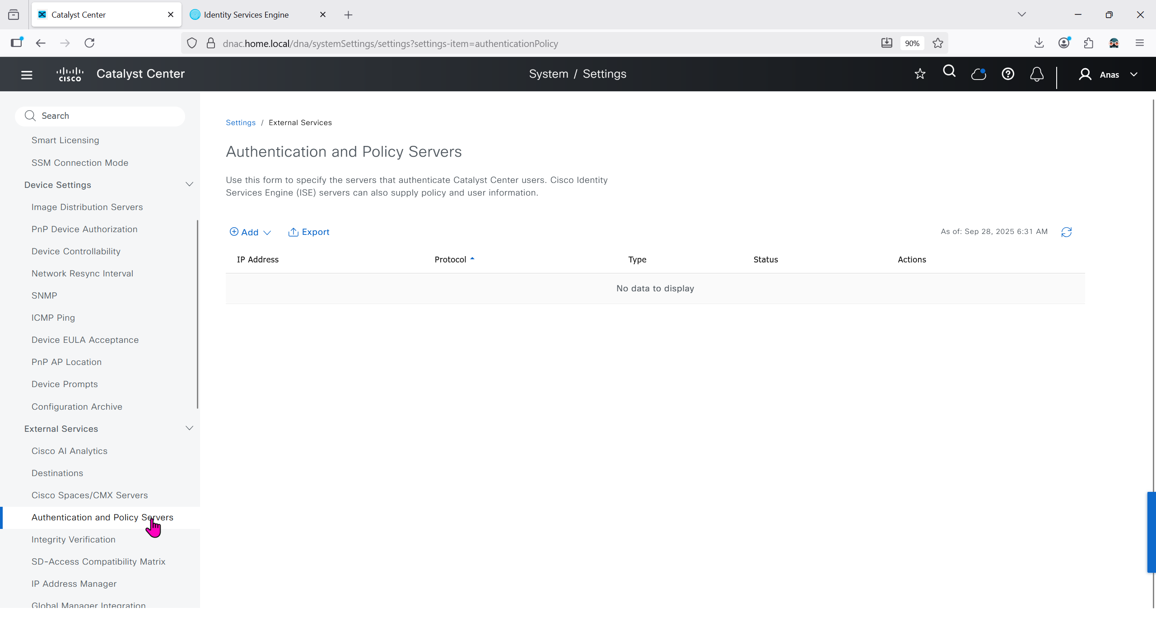Open the Add server dropdown

point(250,232)
